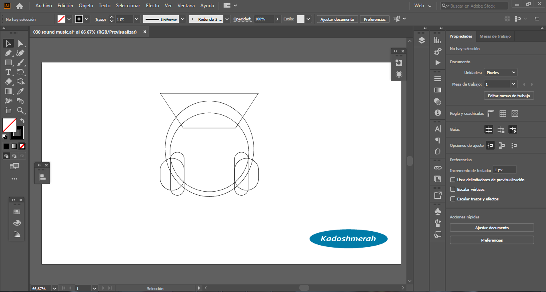The width and height of the screenshot is (546, 292).
Task: Expand the Opacidad percentage arrow
Action: point(278,19)
